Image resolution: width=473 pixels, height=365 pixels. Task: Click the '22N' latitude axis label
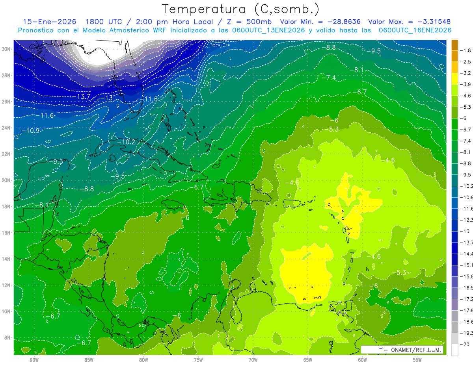pyautogui.click(x=6, y=154)
